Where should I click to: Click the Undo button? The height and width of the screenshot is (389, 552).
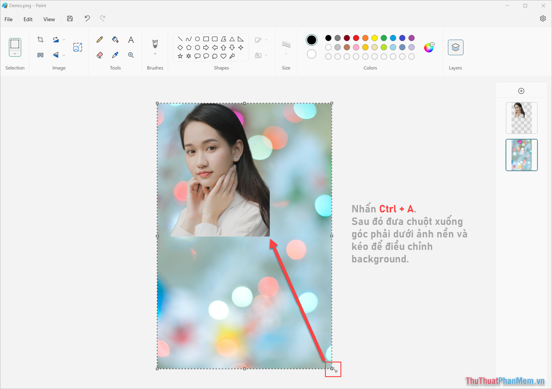[x=87, y=18]
